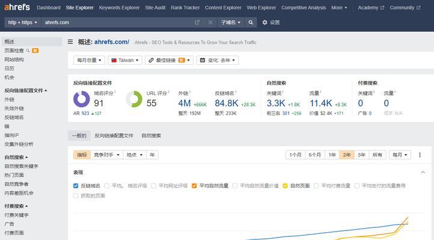Enable the 平均。域名评级 checkbox
This screenshot has width=434, height=240.
tap(106, 186)
